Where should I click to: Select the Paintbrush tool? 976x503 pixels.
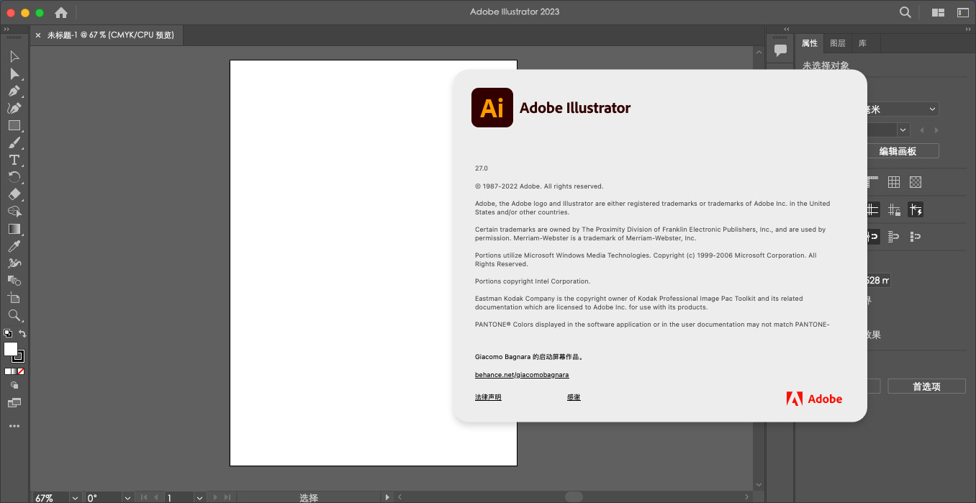[14, 142]
